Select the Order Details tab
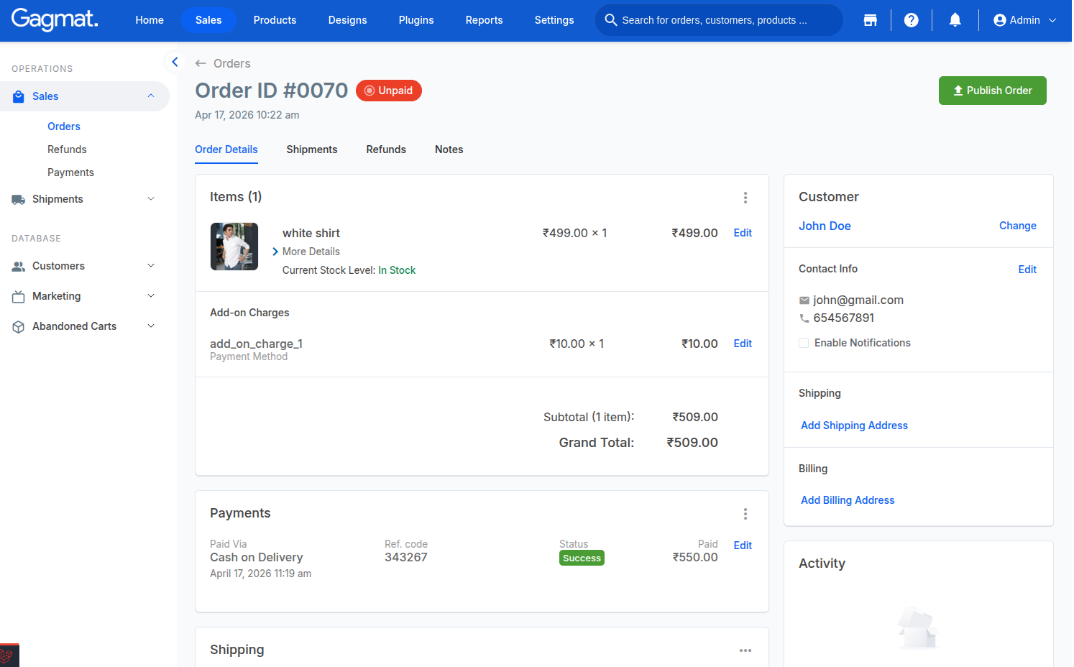1074x667 pixels. (x=226, y=149)
